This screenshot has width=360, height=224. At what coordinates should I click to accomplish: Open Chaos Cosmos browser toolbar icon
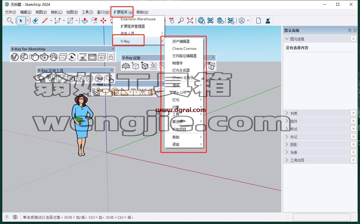coord(24,57)
